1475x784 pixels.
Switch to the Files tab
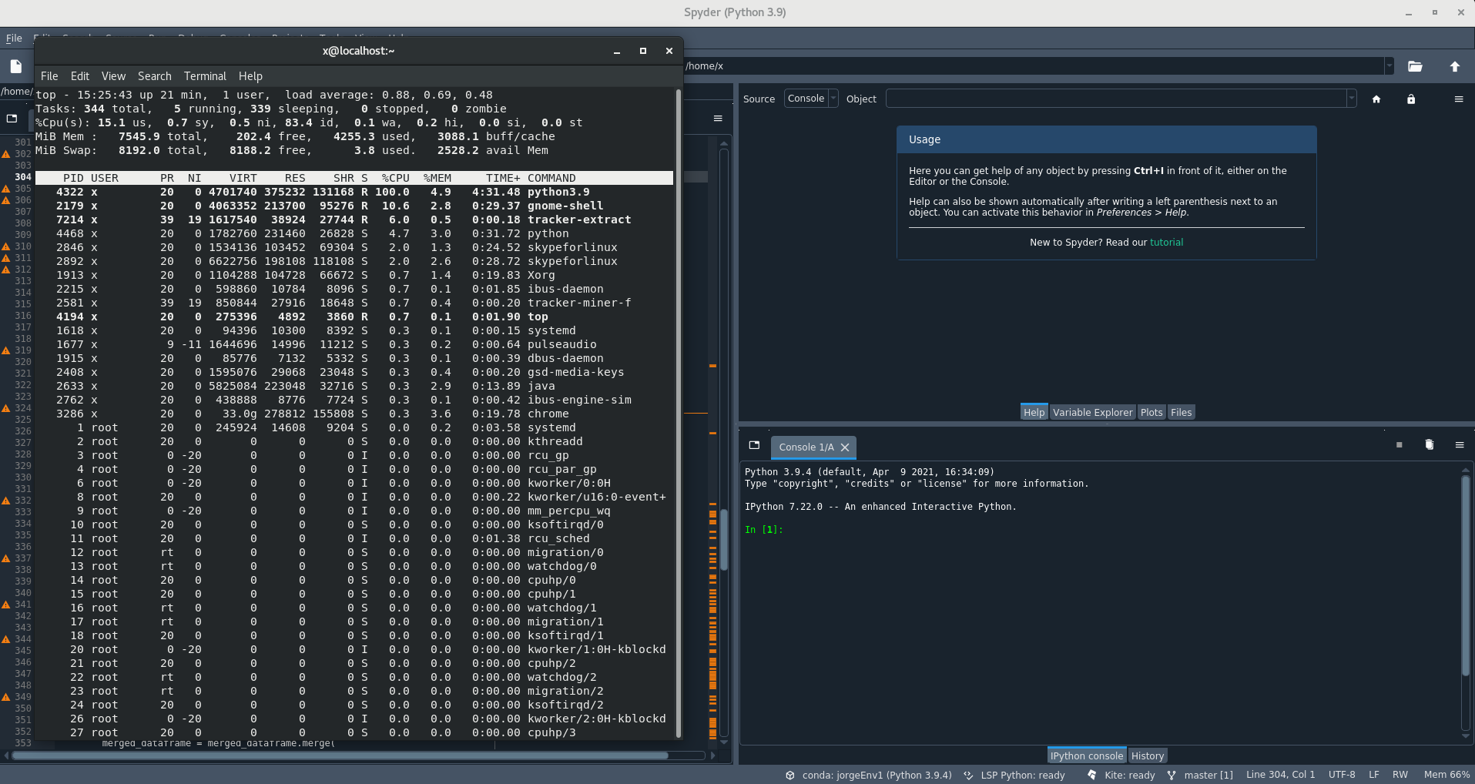tap(1180, 412)
